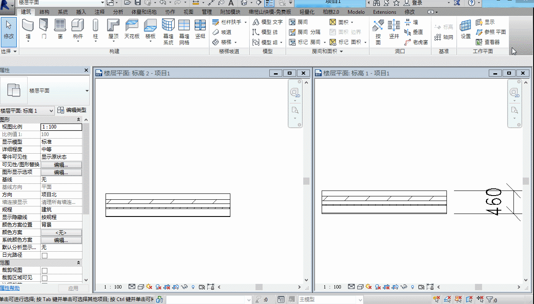Screen dimensions: 534x304
Task: Expand the 构件 (Component) dropdown
Action: (x=78, y=42)
